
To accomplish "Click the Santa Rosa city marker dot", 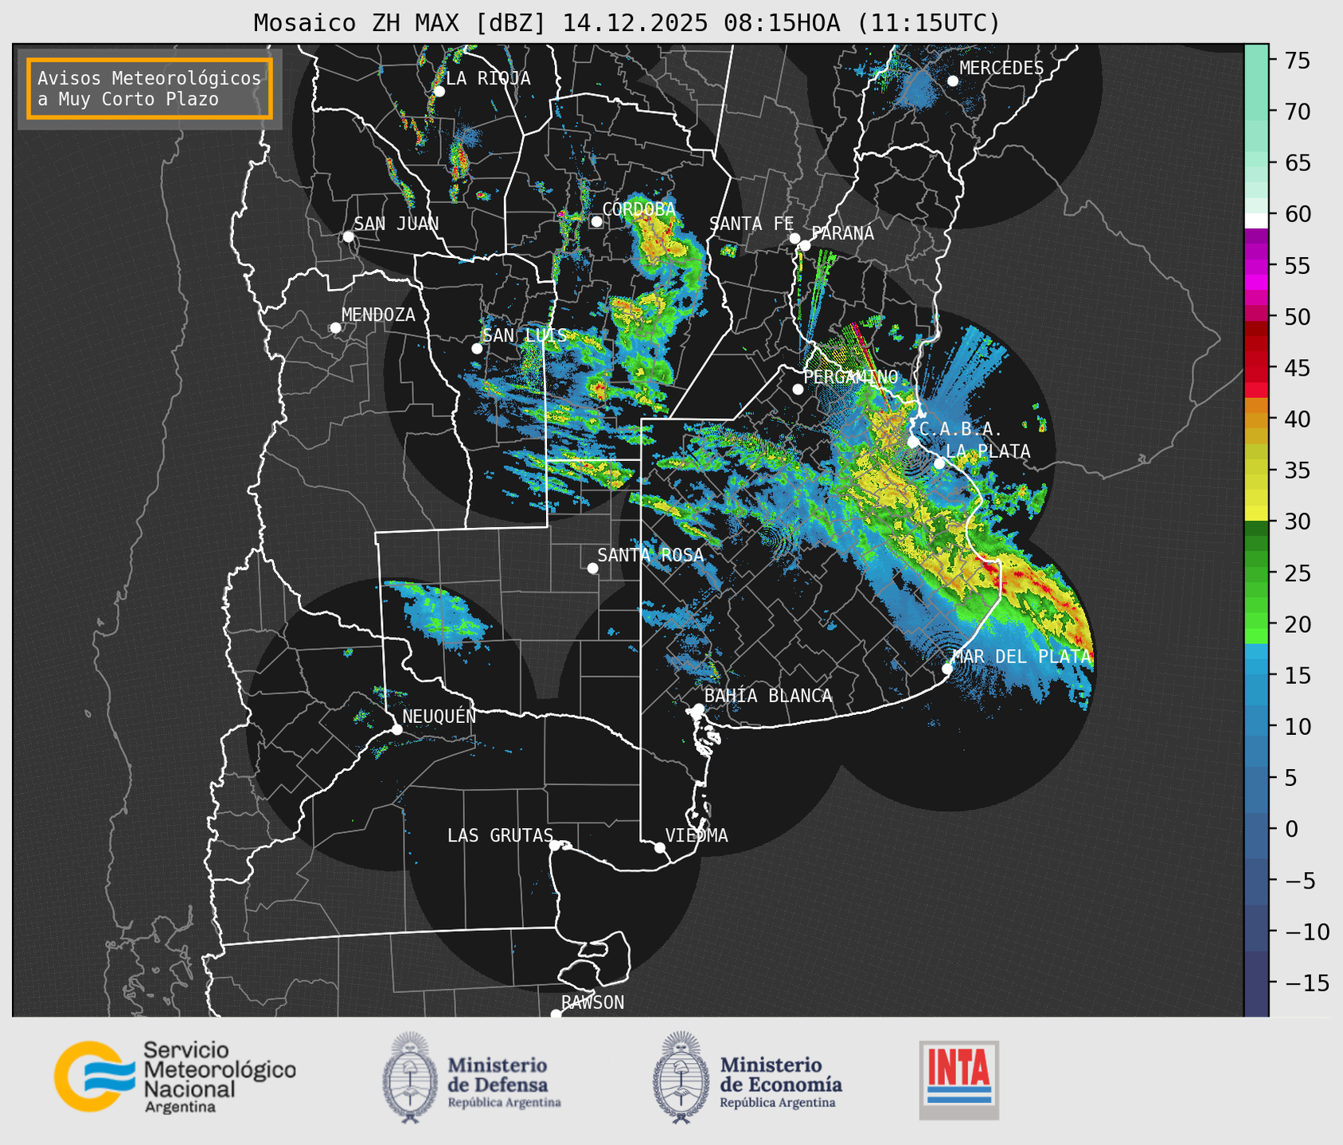I will [592, 568].
